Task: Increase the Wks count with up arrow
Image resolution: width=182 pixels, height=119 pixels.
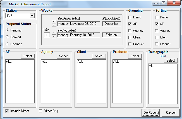Action: click(x=54, y=33)
